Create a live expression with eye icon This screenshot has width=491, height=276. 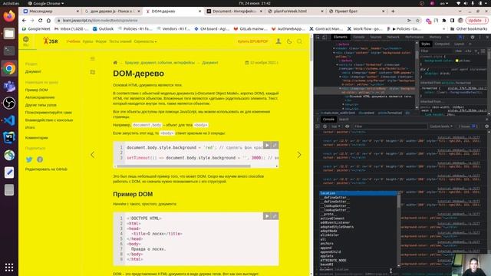point(347,126)
